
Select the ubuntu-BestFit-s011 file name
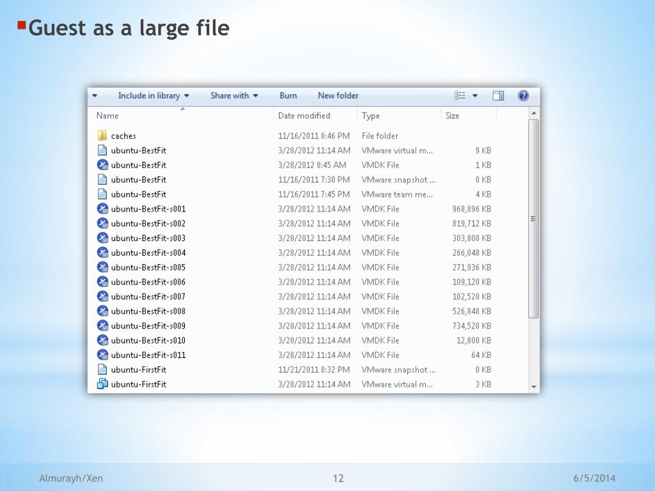(148, 355)
